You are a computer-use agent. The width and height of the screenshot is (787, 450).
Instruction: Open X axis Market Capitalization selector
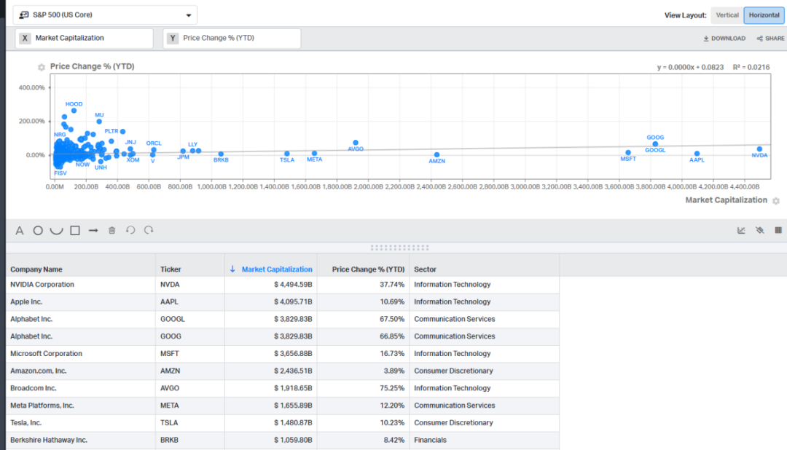[x=85, y=39]
